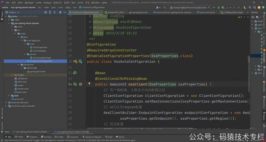Open the Terminal tool window button
This screenshot has height=142, width=266.
[x=46, y=137]
